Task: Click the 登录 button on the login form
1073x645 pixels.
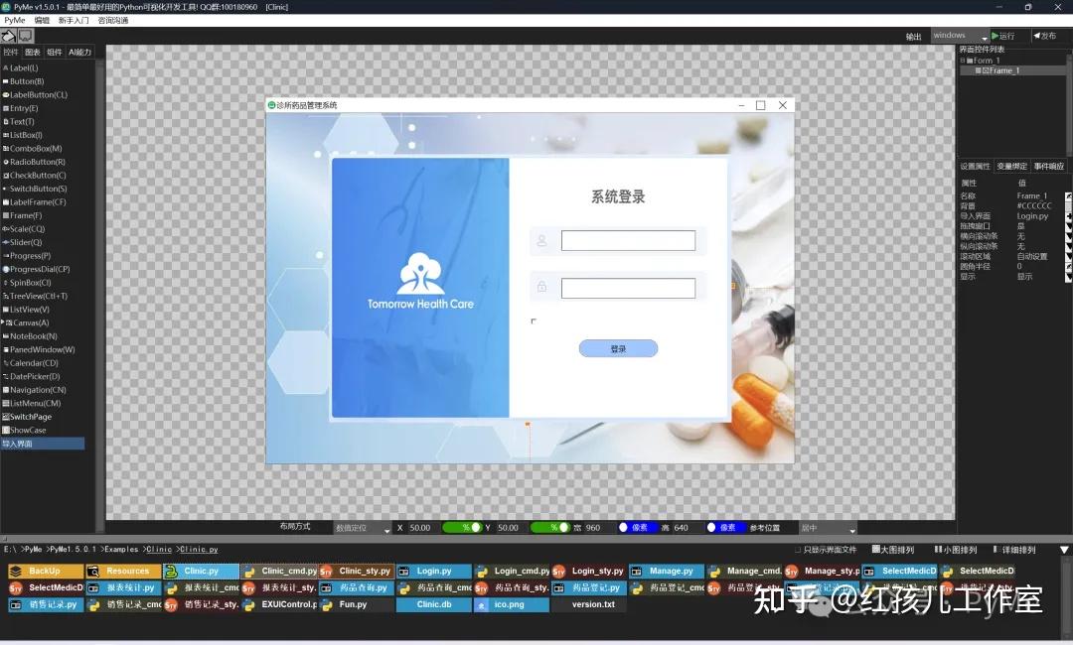Action: pos(618,348)
